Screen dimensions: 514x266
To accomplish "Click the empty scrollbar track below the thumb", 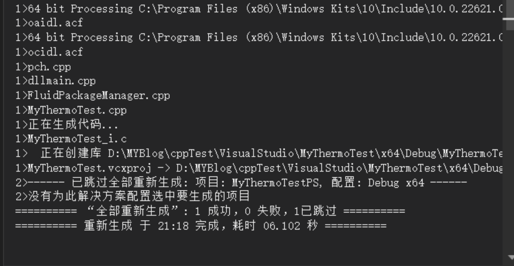I will point(510,141).
